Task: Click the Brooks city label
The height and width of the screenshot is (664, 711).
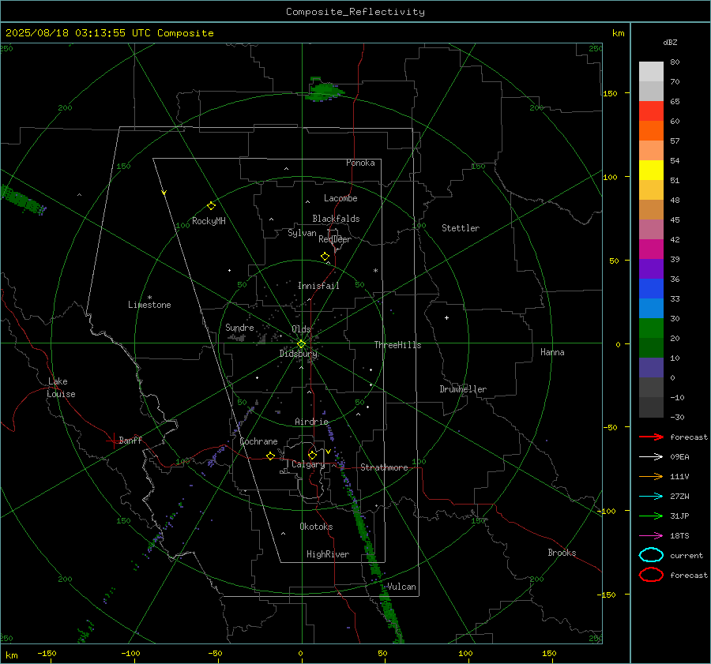Action: tap(562, 553)
